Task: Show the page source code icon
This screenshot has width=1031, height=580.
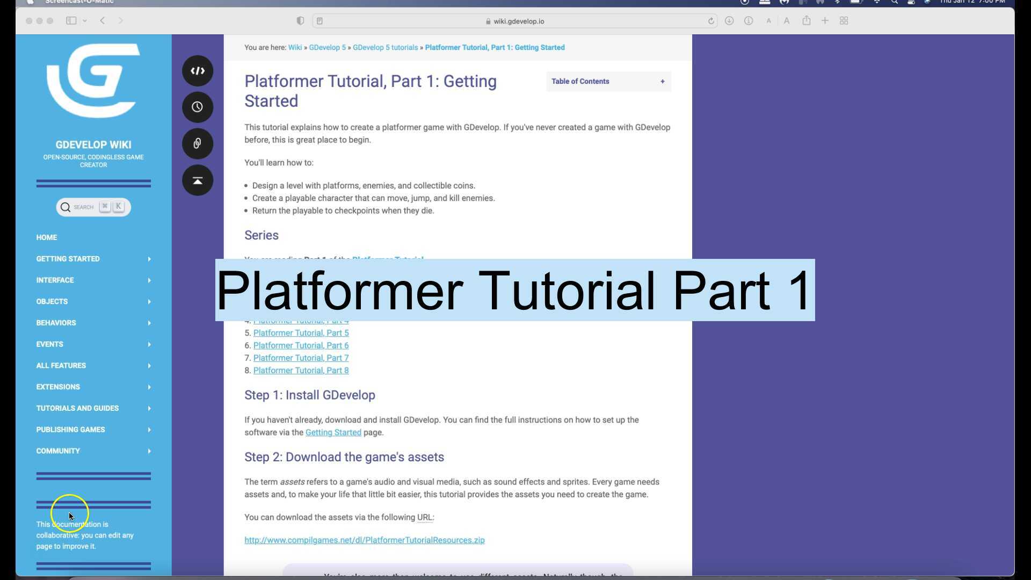Action: [x=198, y=70]
